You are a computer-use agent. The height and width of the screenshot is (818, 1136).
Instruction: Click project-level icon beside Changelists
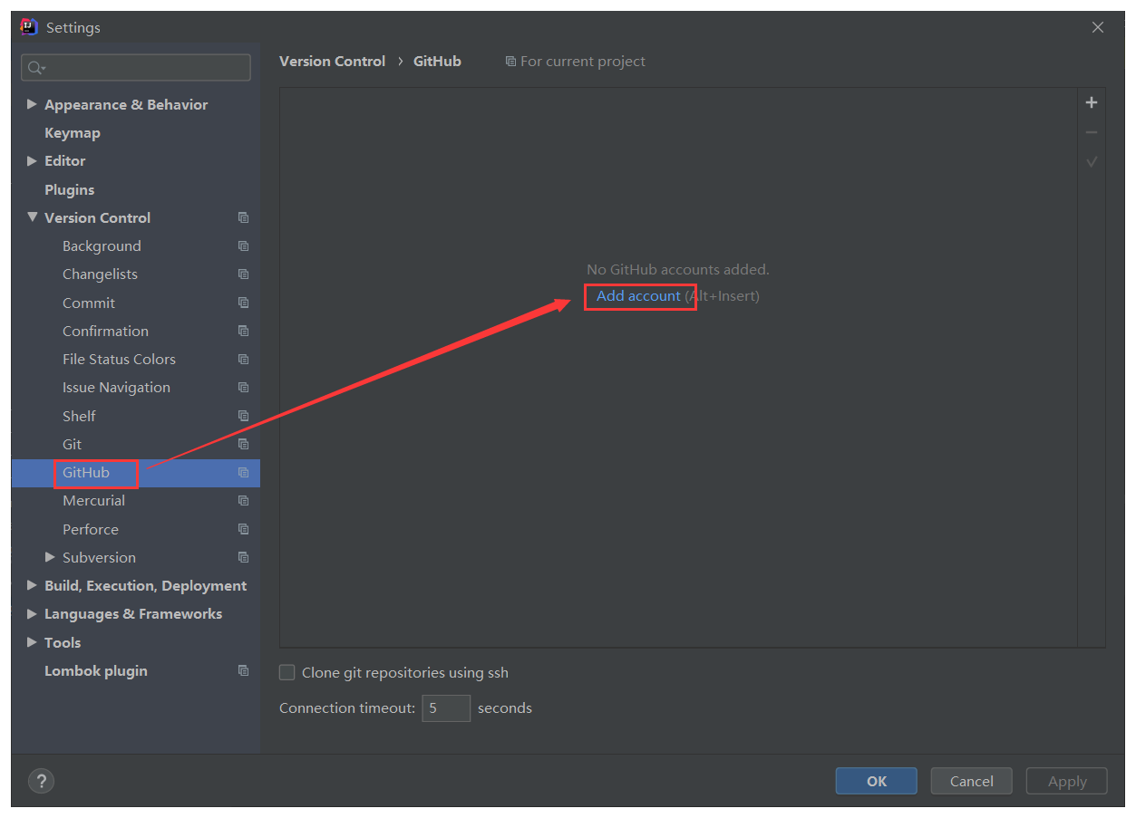coord(243,274)
